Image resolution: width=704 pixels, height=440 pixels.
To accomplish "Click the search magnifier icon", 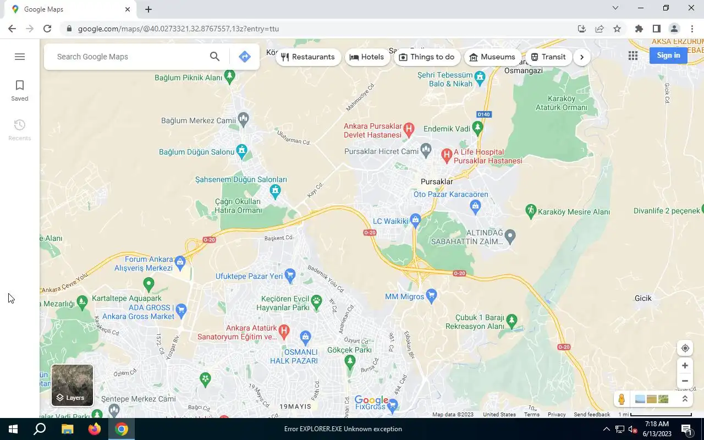I will 215,57.
